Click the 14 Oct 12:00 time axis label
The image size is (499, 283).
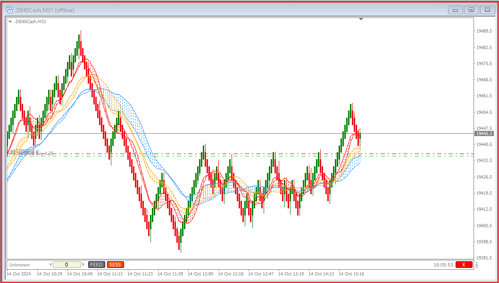click(200, 274)
